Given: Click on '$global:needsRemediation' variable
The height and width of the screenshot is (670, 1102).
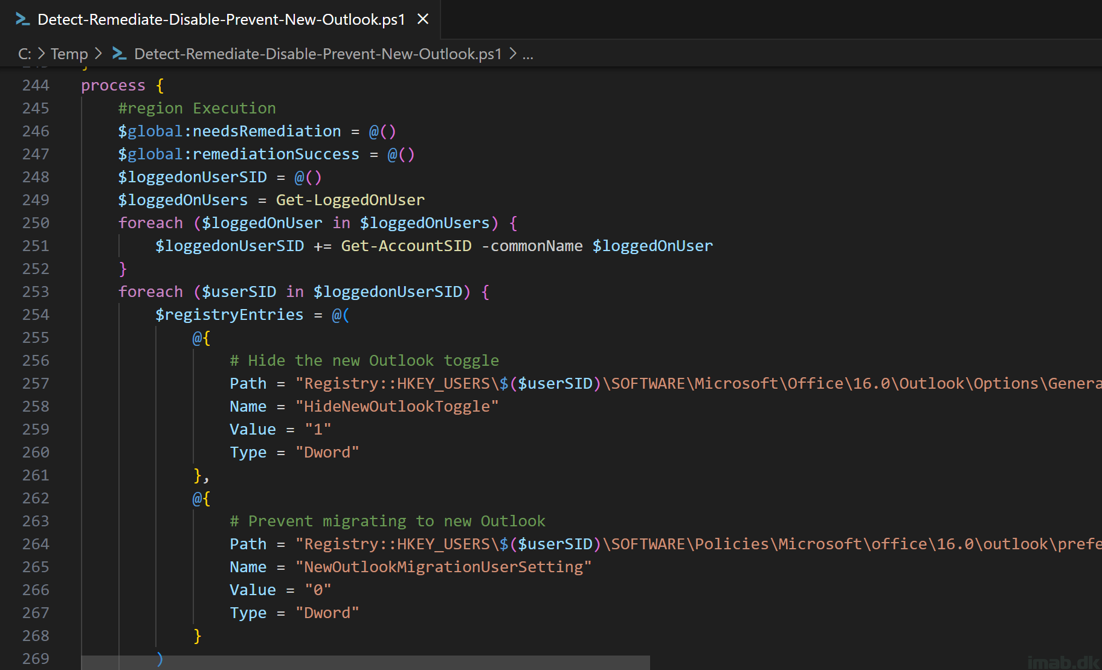Looking at the screenshot, I should point(230,132).
